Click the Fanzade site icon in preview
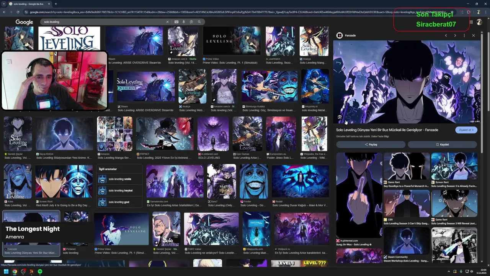This screenshot has width=490, height=276. point(339,35)
